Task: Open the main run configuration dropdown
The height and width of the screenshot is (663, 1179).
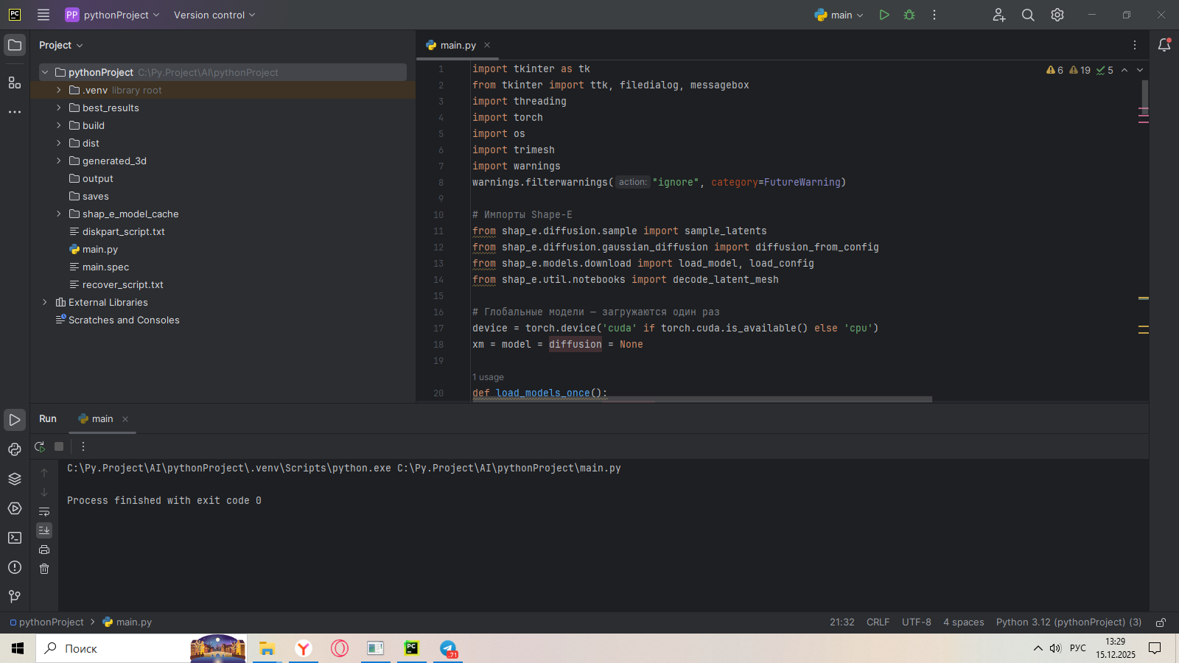Action: tap(840, 15)
